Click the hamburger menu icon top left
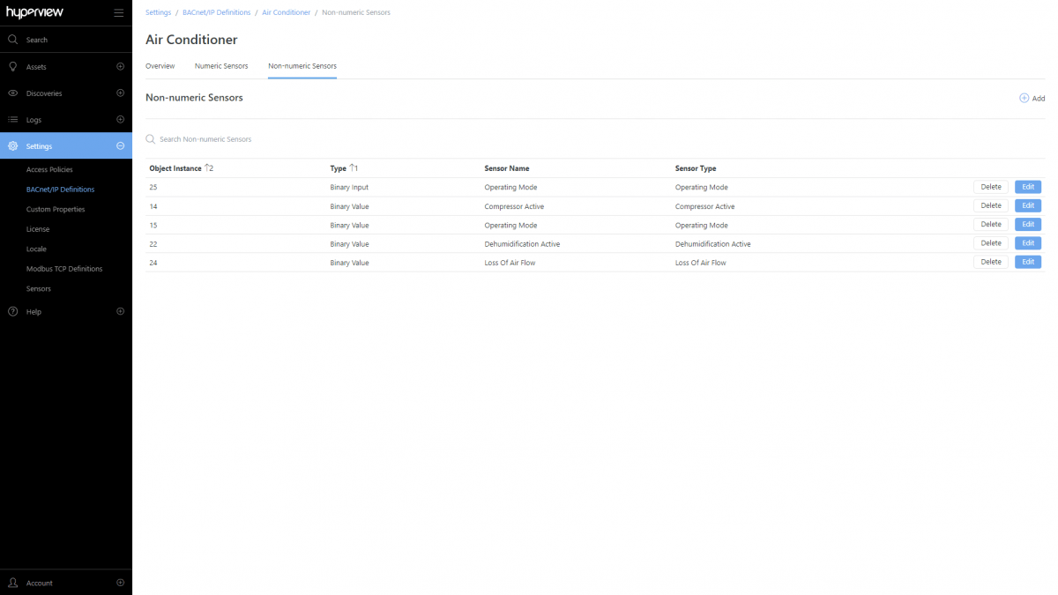The height and width of the screenshot is (595, 1058). pyautogui.click(x=118, y=12)
